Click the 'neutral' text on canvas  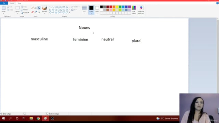pyautogui.click(x=107, y=39)
